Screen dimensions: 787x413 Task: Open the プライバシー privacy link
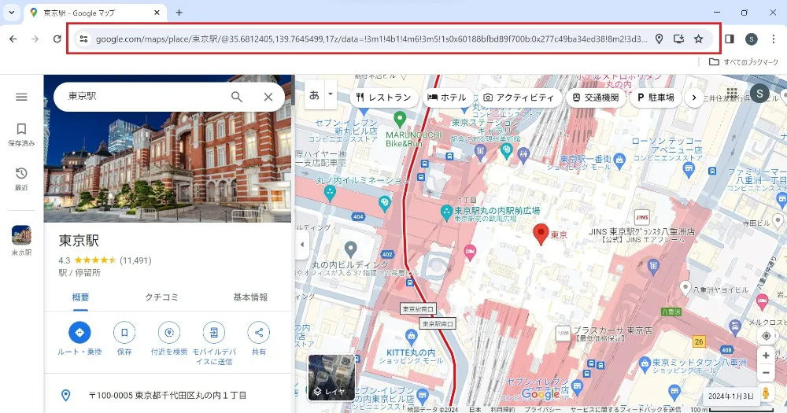click(x=542, y=410)
